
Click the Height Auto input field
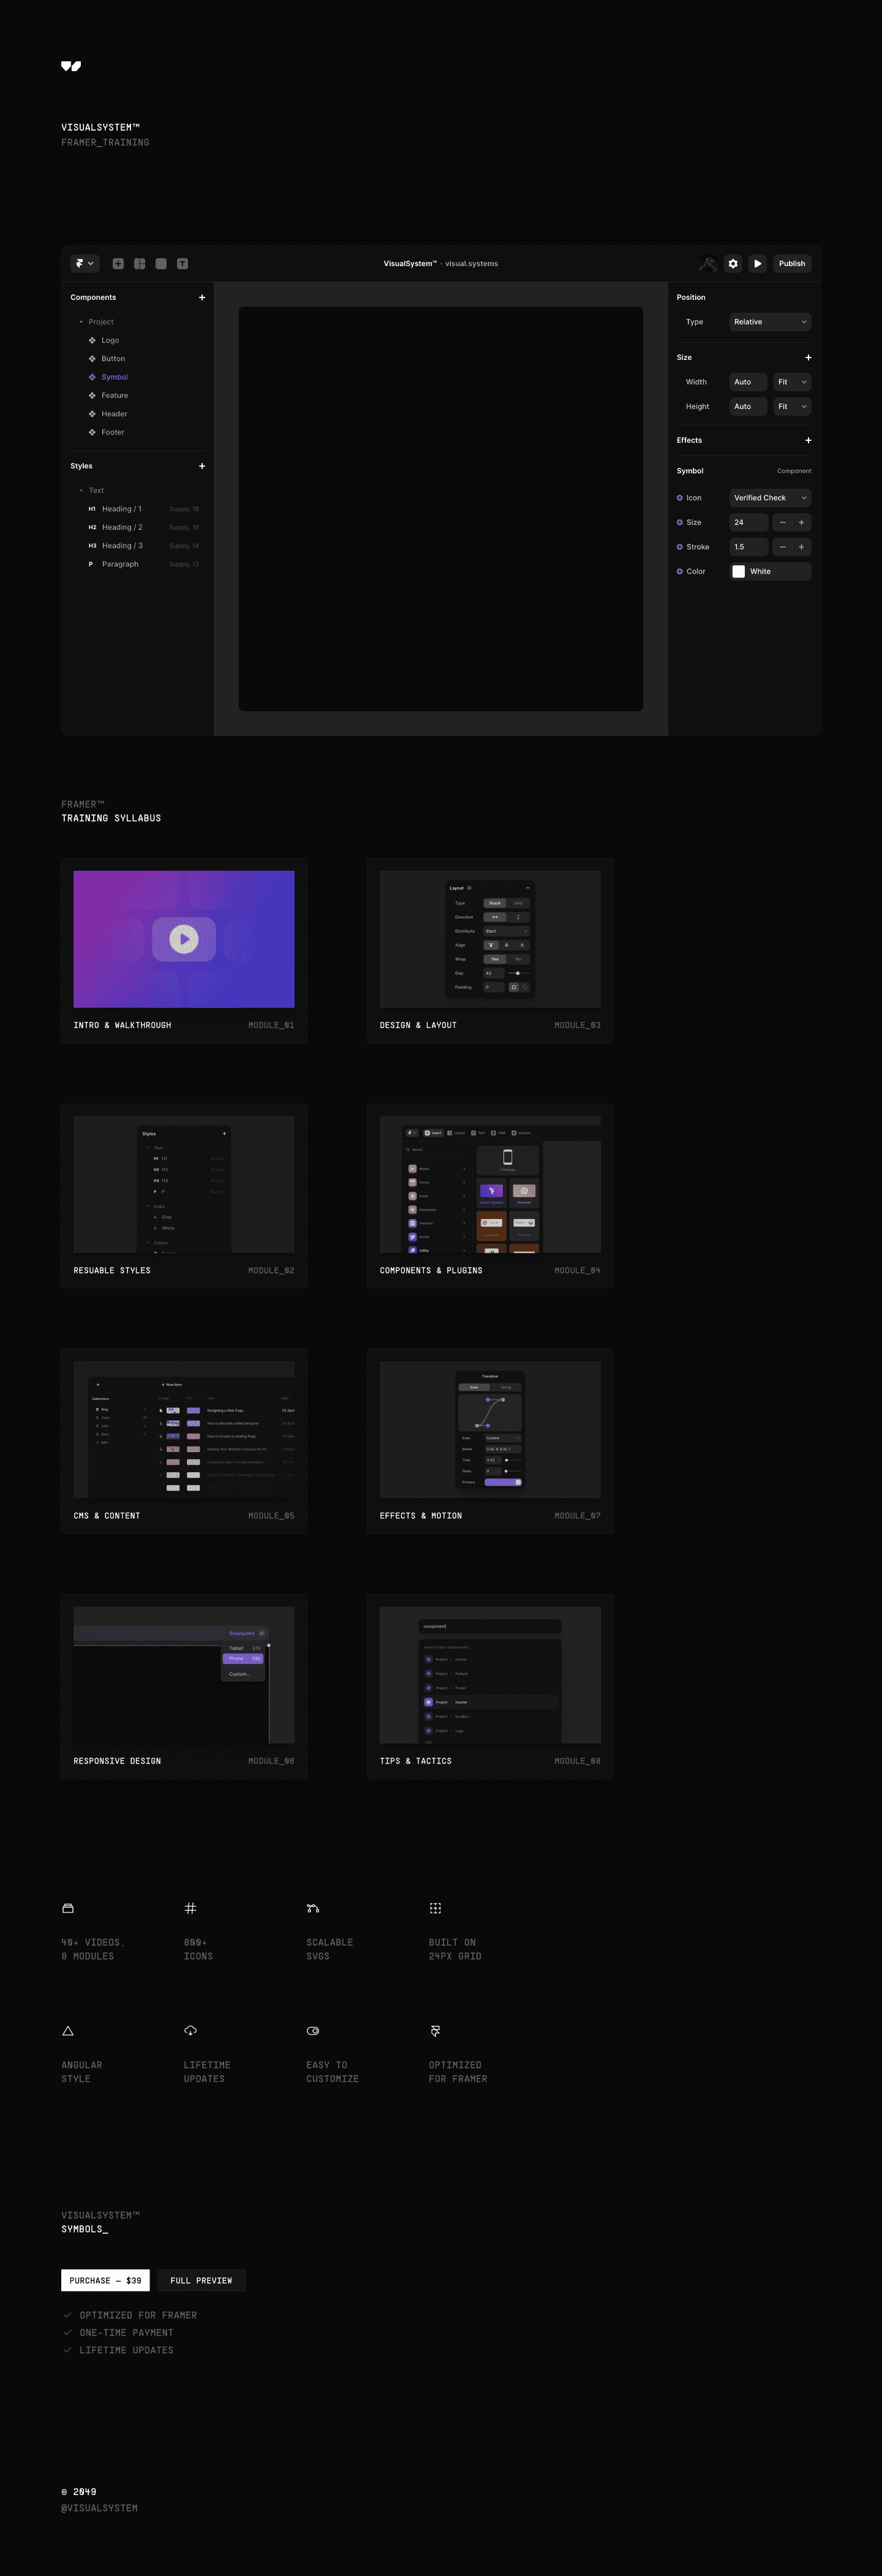(748, 407)
